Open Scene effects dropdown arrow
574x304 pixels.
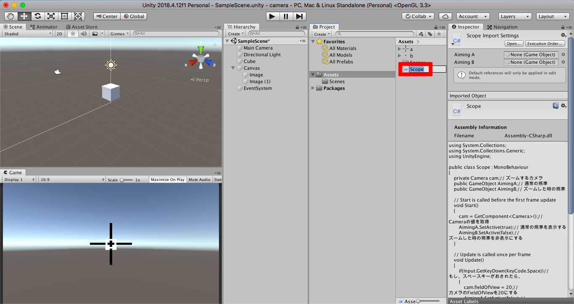point(102,34)
